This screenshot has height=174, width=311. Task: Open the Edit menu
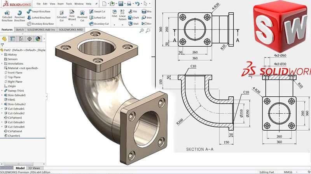(45, 4)
